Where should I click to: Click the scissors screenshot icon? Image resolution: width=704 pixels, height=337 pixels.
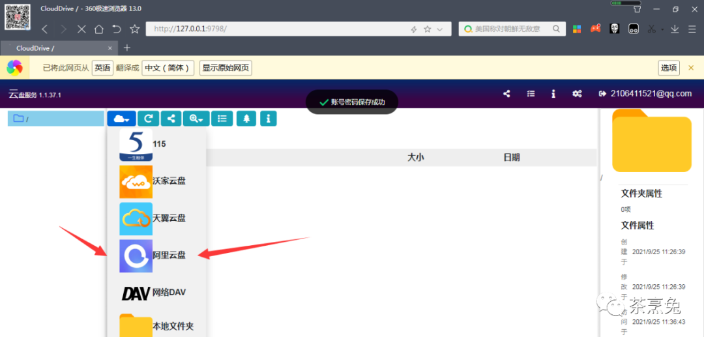651,29
